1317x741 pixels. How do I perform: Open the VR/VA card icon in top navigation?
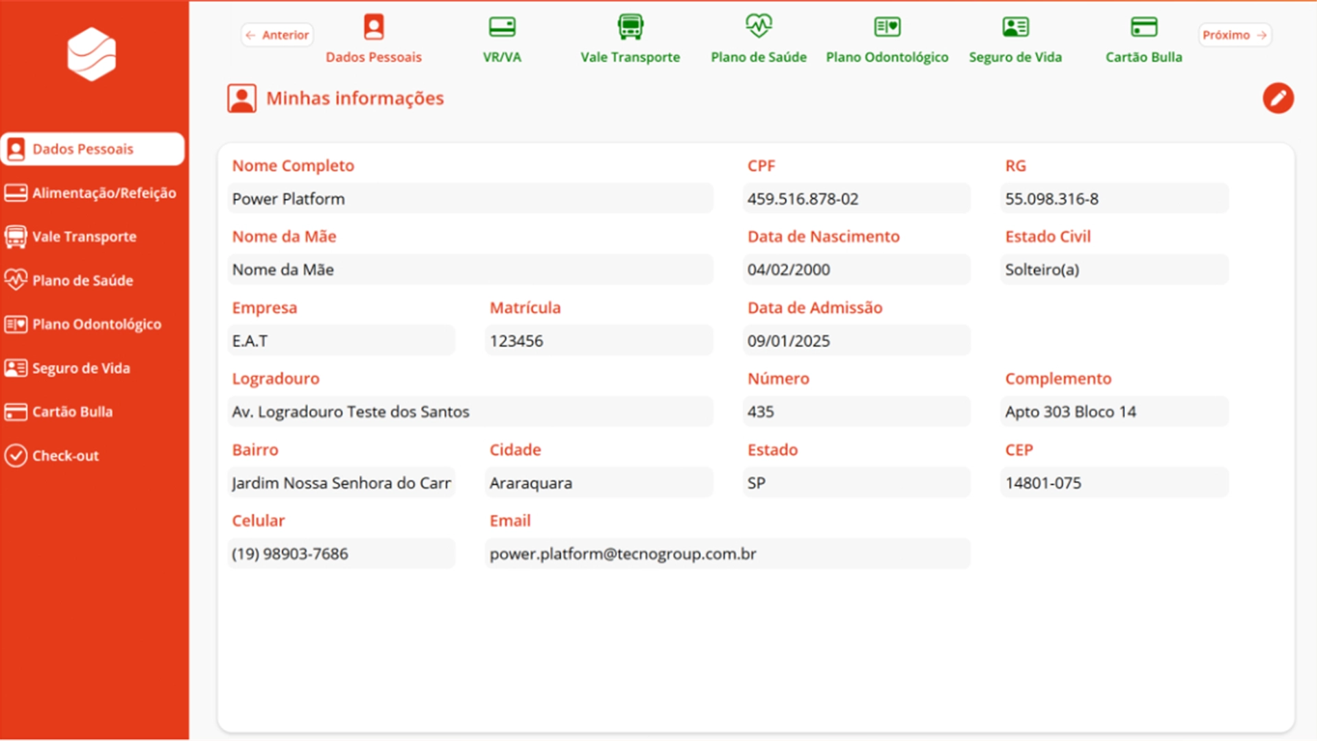click(502, 27)
